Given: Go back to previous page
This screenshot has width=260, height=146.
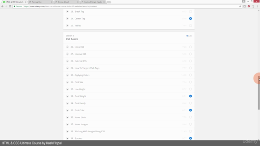Looking at the screenshot, I should coord(2,6).
